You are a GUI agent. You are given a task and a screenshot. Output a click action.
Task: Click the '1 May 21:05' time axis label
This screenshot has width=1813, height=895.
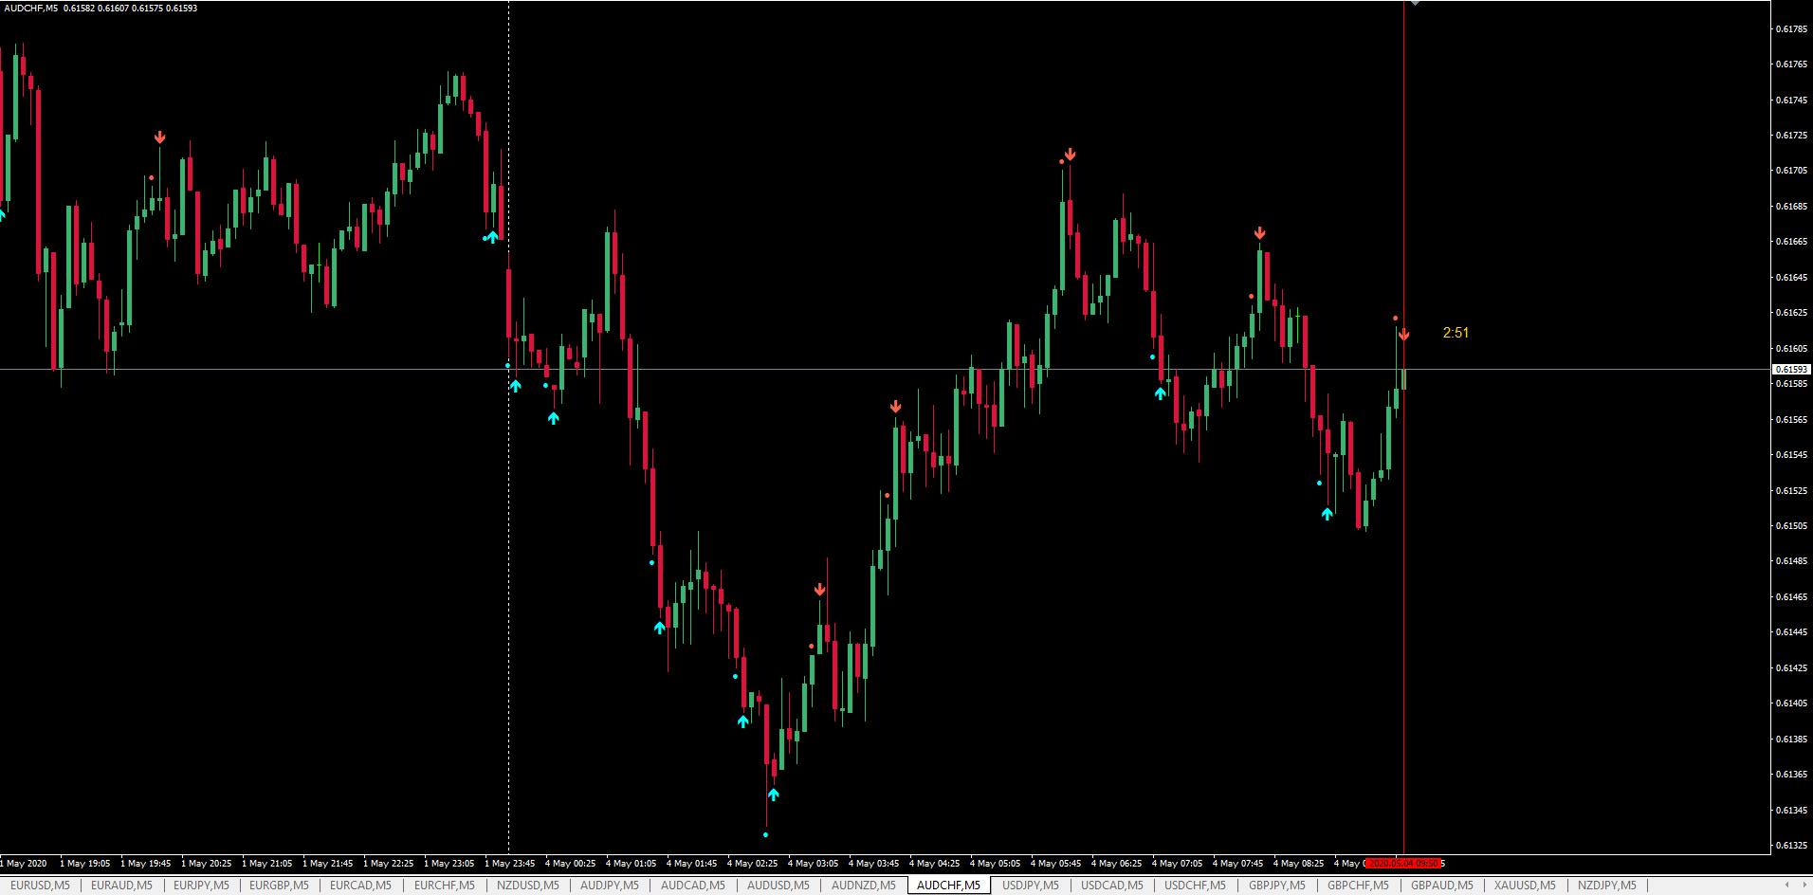[266, 864]
